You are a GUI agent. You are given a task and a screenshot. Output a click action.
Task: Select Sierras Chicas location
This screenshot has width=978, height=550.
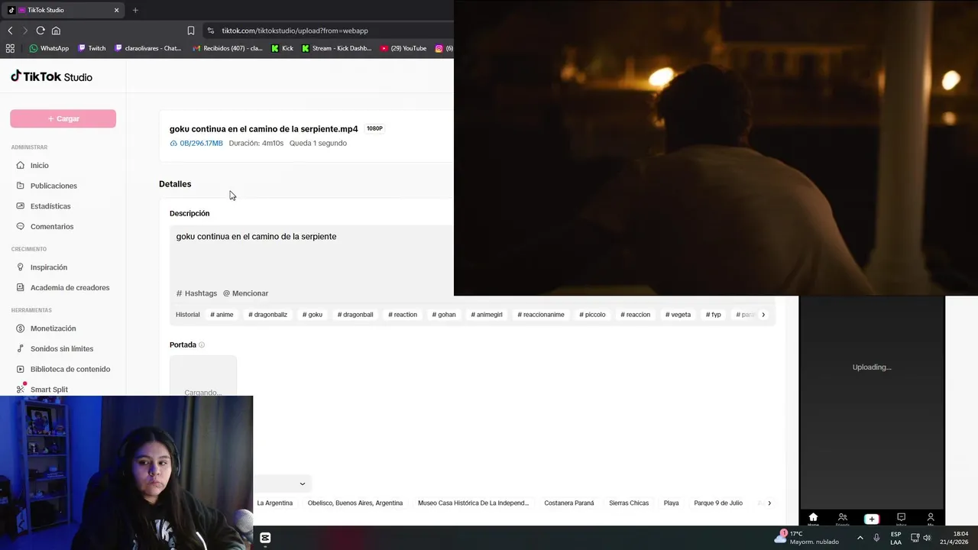(629, 503)
